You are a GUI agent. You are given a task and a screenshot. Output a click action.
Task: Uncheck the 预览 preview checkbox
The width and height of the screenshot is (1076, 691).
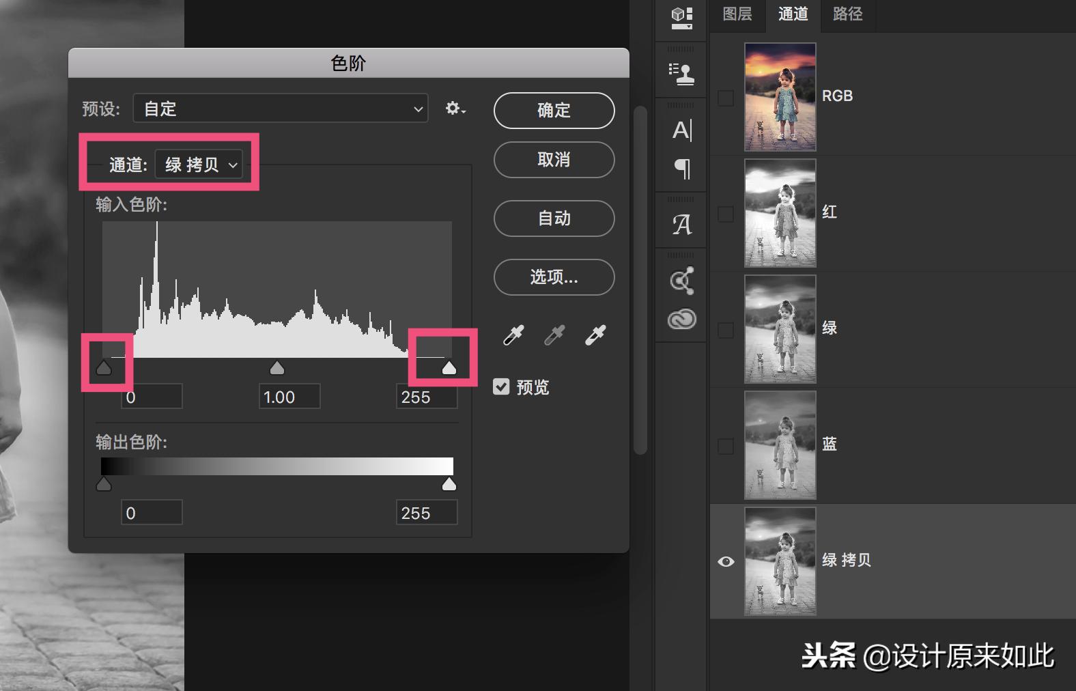coord(501,387)
